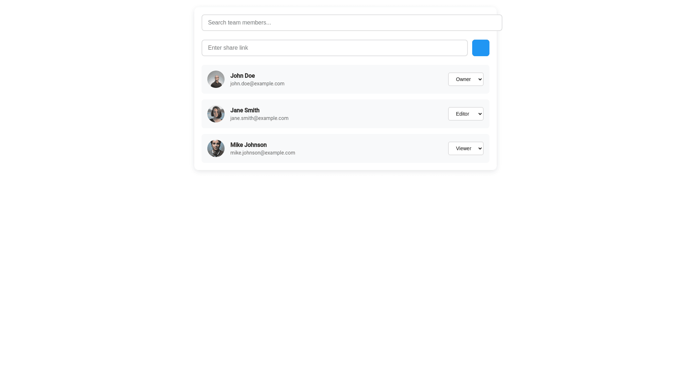Click Jane Smith's profile avatar

click(x=216, y=113)
